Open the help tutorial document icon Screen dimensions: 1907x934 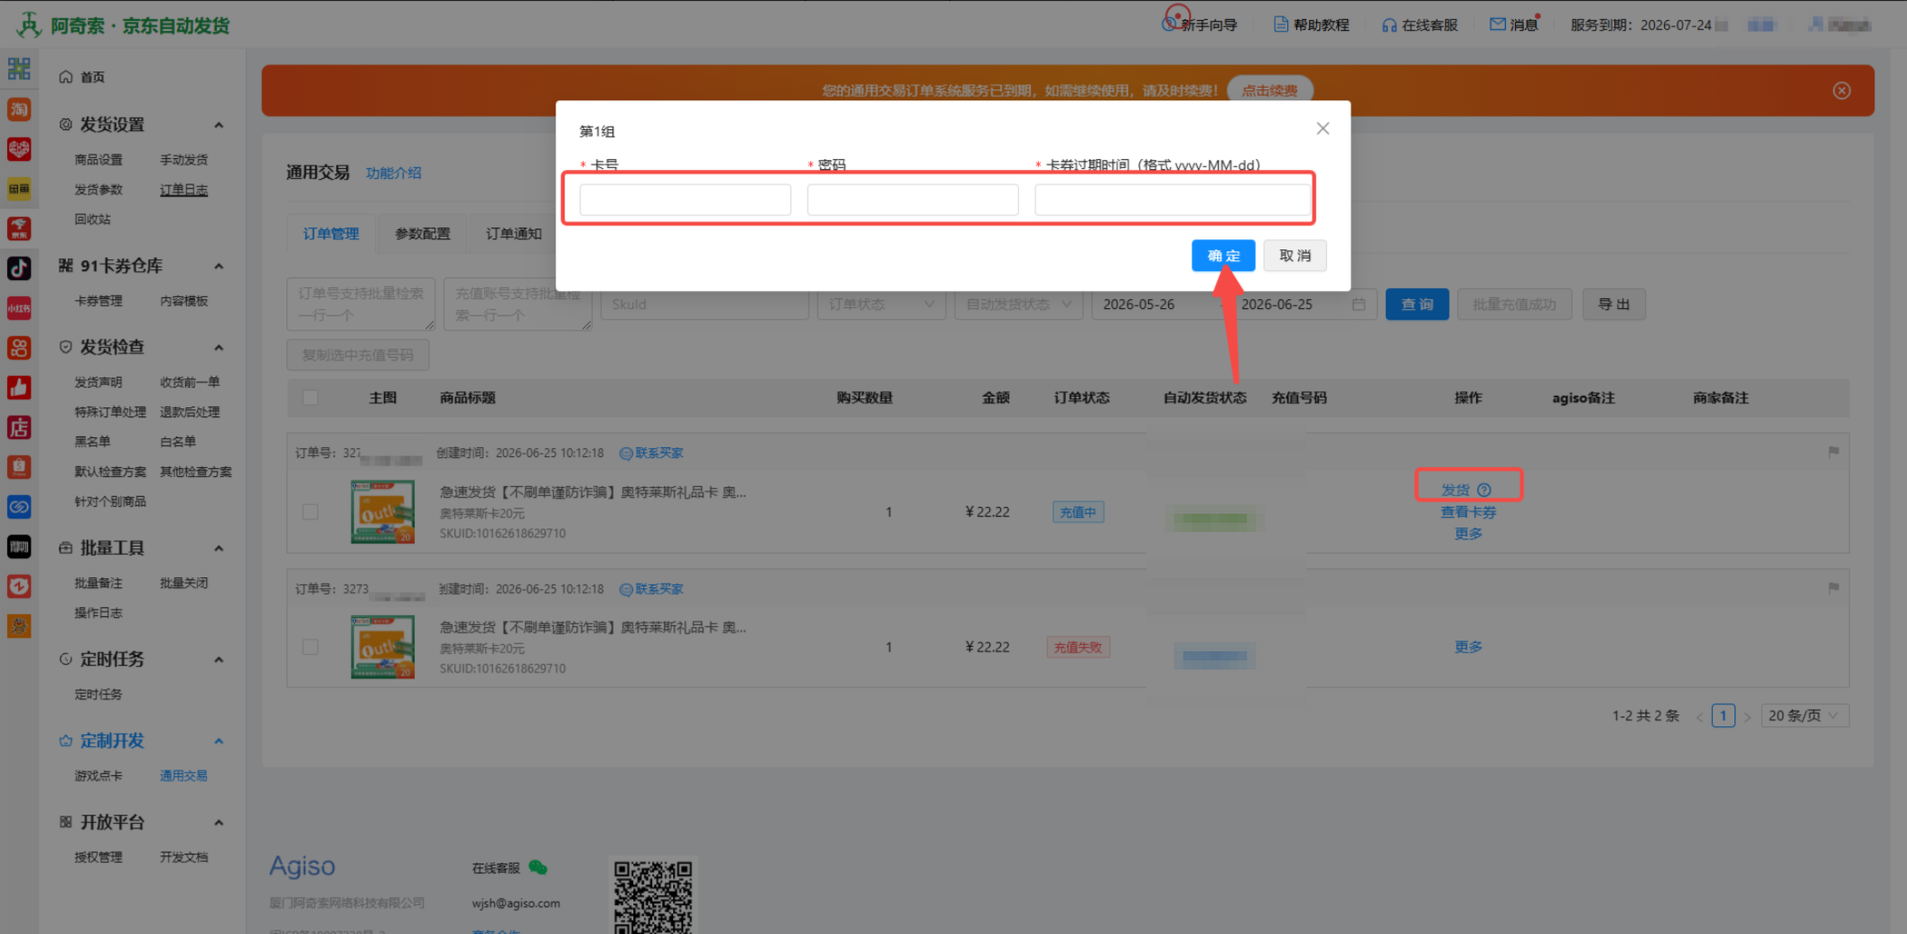pos(1281,24)
